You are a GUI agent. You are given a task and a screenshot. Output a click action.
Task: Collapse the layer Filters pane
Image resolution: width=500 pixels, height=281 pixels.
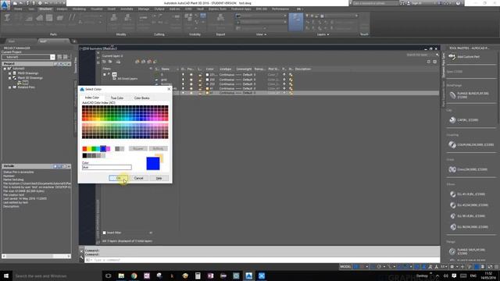tap(151, 69)
